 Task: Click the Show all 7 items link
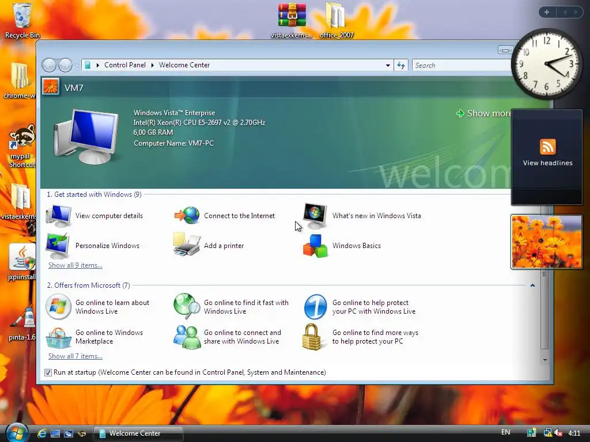click(75, 356)
